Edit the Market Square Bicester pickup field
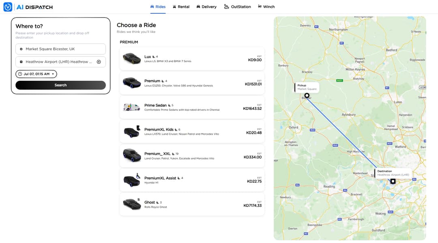The width and height of the screenshot is (438, 243). pyautogui.click(x=60, y=49)
